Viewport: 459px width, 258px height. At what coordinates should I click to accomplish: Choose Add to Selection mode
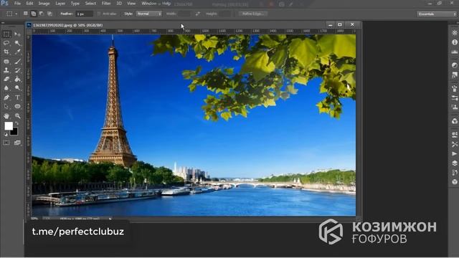coord(34,14)
